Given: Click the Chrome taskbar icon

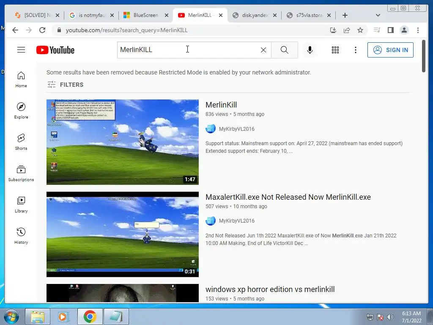Looking at the screenshot, I should tap(90, 317).
